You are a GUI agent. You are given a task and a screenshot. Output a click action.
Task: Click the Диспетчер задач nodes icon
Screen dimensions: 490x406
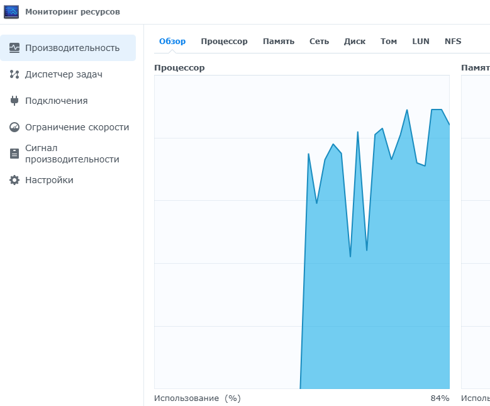pyautogui.click(x=14, y=74)
